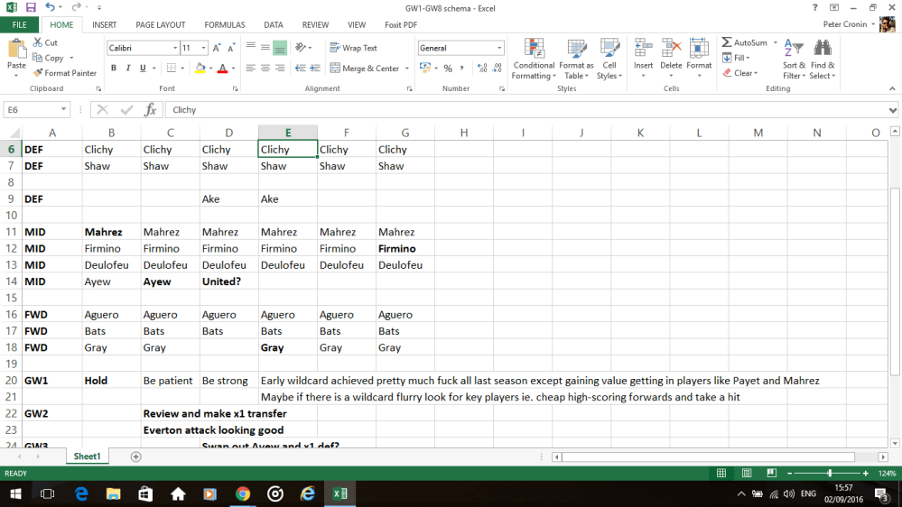Click the Format as Table icon
The width and height of the screenshot is (902, 507).
point(576,51)
